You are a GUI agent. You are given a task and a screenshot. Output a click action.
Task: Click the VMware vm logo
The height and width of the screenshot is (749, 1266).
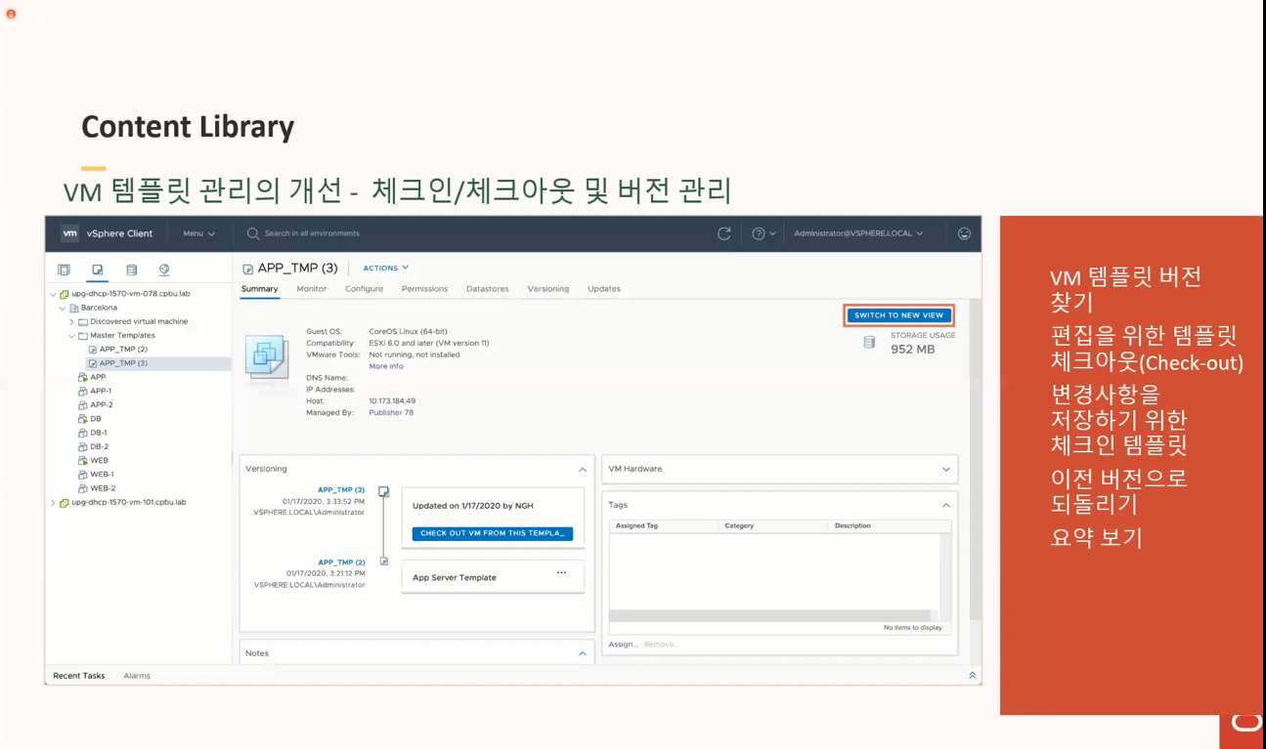(70, 233)
